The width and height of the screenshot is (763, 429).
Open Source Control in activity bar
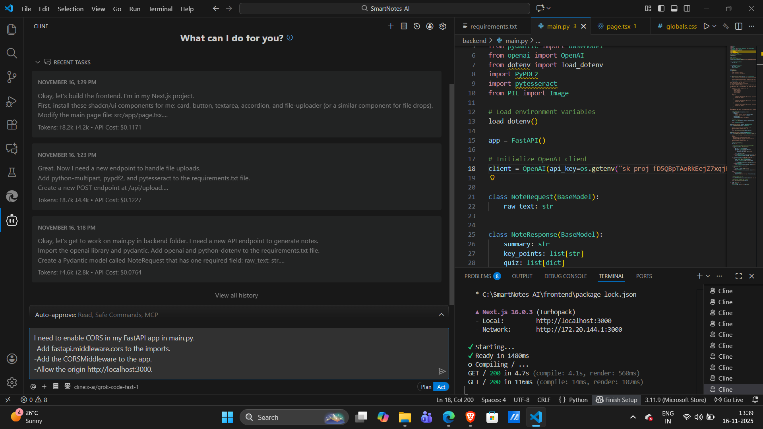12,77
